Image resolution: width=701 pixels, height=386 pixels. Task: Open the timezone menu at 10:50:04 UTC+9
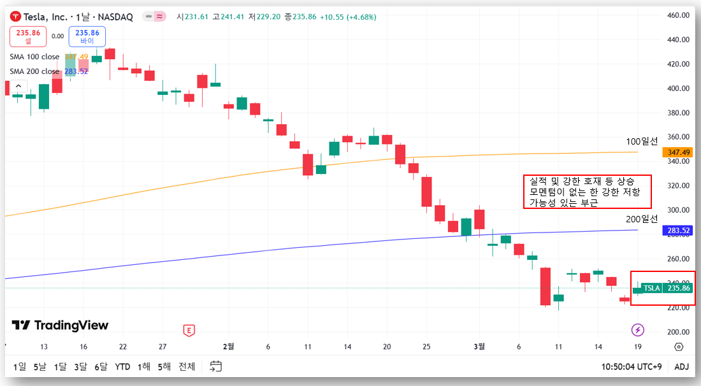point(632,367)
